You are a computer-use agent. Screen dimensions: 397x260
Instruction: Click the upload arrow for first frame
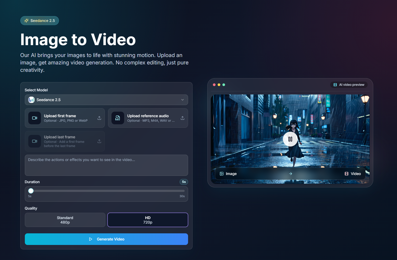point(99,118)
